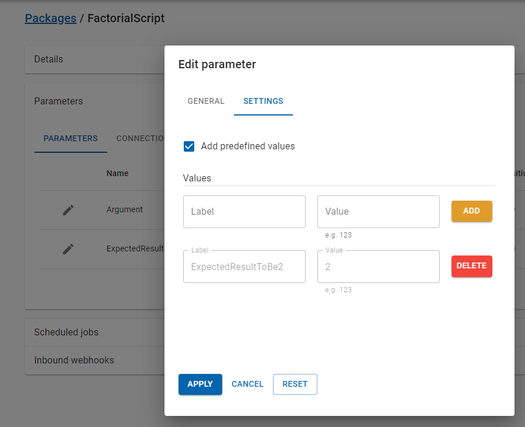Select the Parameters tab in the background
Screen dimensions: 525x427
point(71,139)
